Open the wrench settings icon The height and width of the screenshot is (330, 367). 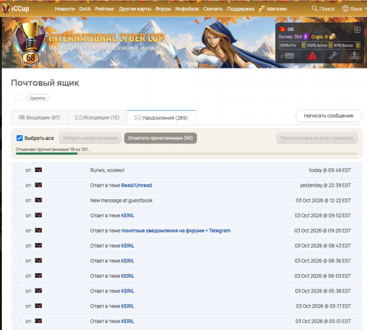point(332,56)
